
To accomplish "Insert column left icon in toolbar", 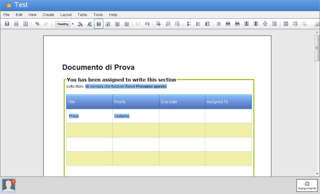I will [246, 23].
